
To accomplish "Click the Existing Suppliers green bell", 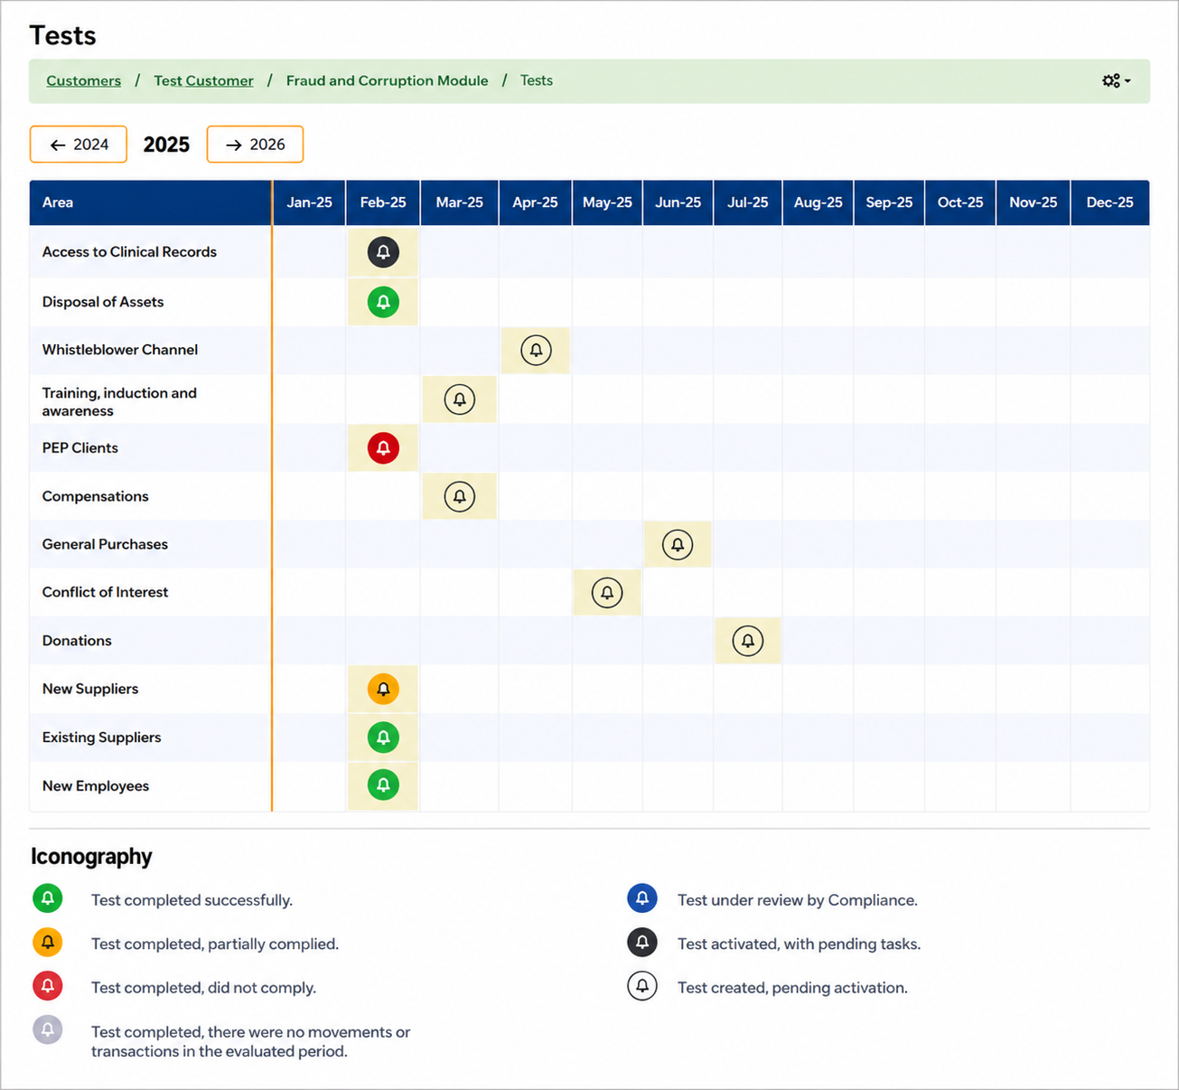I will point(383,738).
